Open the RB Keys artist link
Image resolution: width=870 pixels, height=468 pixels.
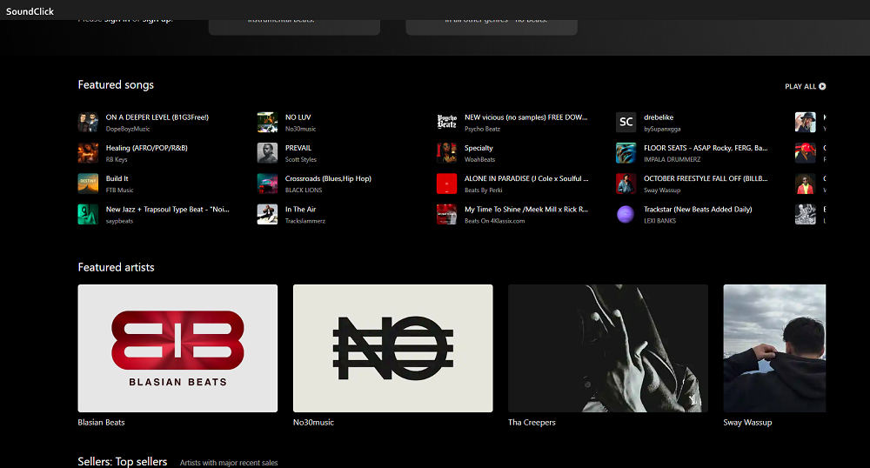117,160
